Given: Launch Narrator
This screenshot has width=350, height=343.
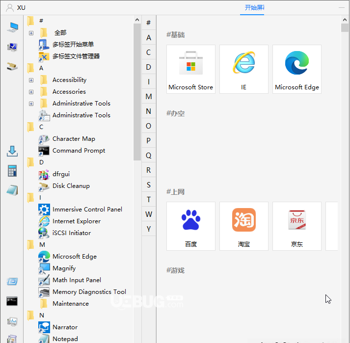Looking at the screenshot, I should tap(58, 327).
